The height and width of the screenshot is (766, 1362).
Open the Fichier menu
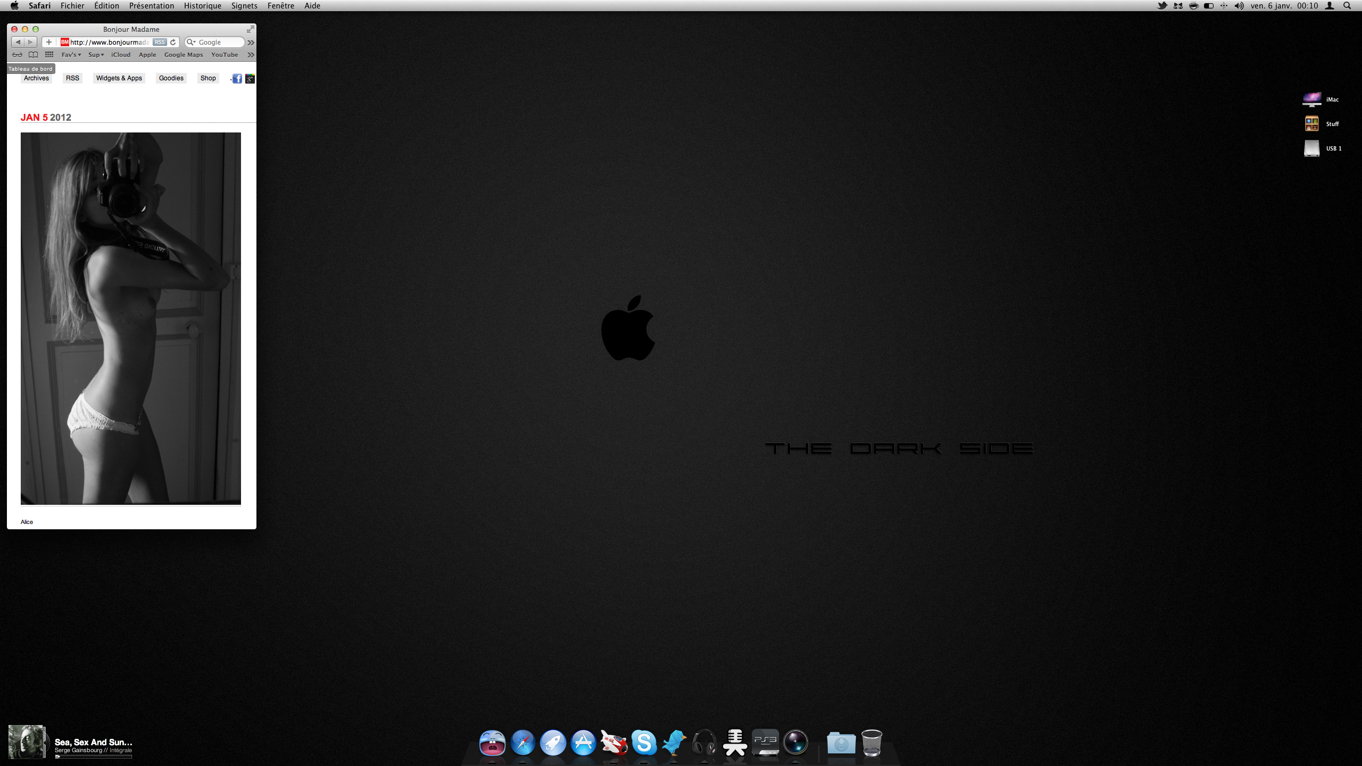pos(72,6)
